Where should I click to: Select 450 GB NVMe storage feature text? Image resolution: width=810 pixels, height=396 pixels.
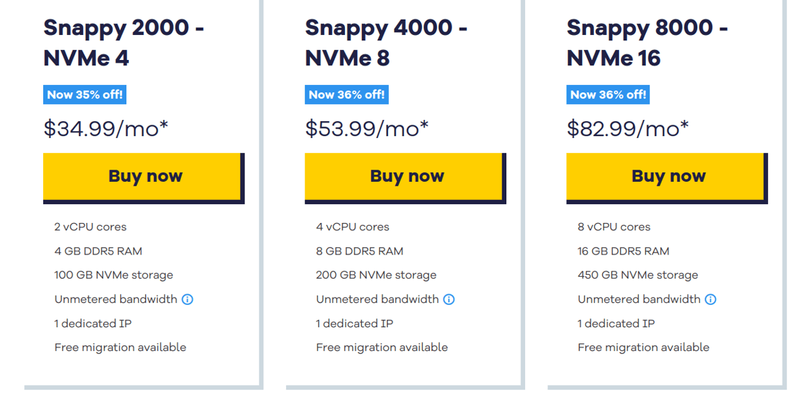[637, 275]
